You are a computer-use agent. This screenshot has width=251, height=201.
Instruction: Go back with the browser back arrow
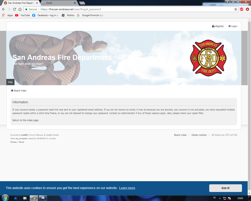point(4,9)
